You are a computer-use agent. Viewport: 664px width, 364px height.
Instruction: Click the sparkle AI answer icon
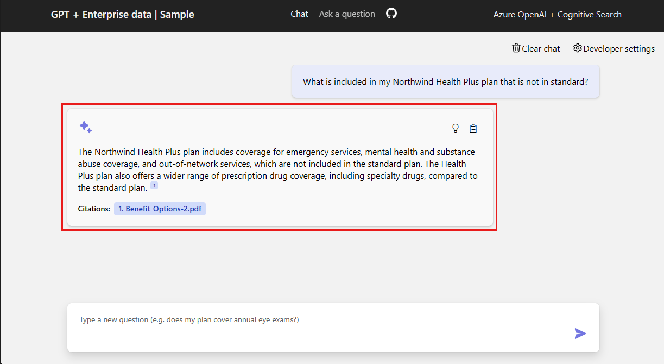tap(86, 126)
